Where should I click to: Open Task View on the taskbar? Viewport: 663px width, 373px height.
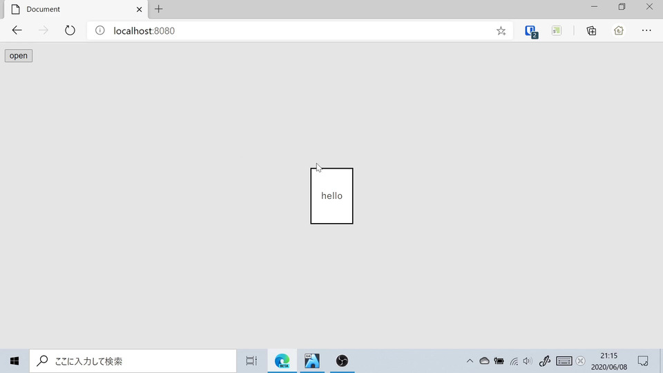251,361
